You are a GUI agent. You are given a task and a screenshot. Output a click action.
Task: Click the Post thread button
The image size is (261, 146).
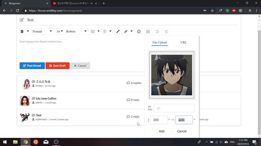(x=32, y=66)
